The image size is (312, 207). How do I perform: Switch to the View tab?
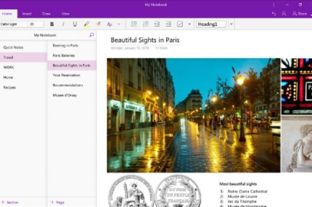(65, 14)
